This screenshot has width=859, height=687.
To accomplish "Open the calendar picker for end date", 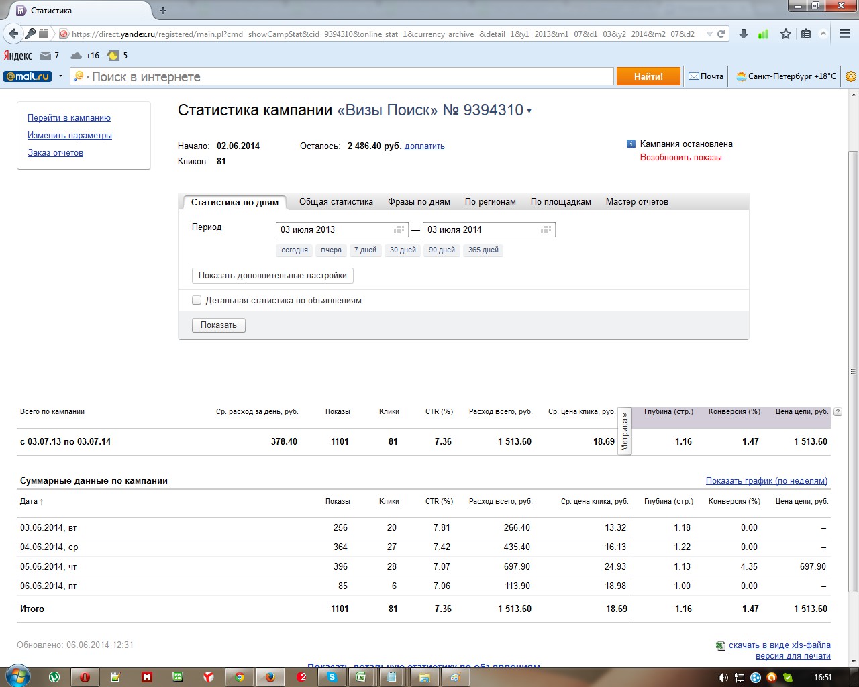I will point(546,229).
